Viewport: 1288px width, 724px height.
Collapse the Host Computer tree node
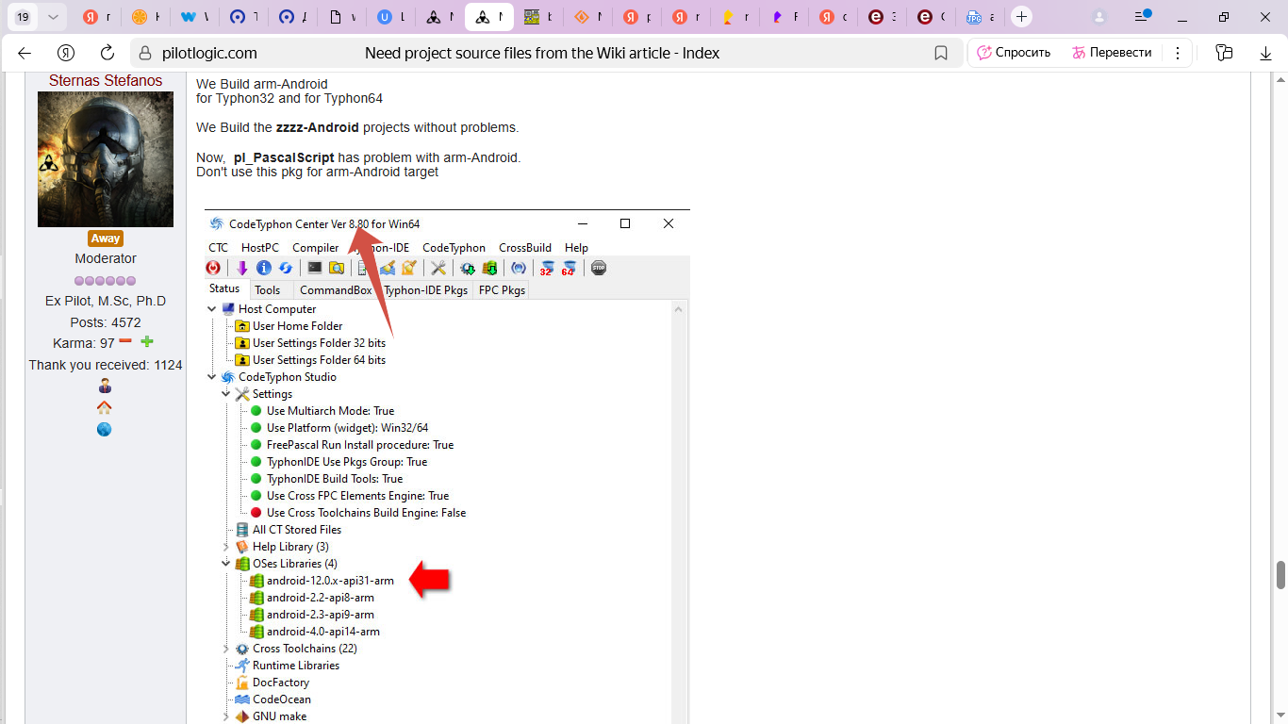click(x=211, y=309)
